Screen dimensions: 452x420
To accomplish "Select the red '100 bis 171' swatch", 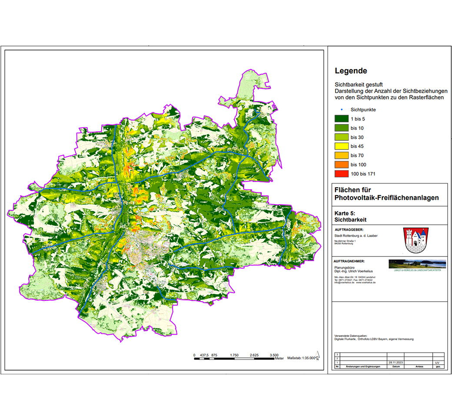I will pyautogui.click(x=342, y=174).
